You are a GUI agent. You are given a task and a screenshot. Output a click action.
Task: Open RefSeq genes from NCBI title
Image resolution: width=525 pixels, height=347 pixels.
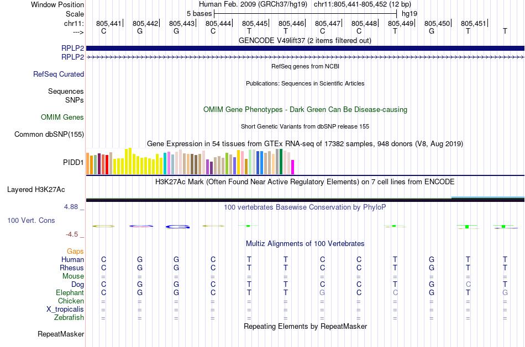point(305,66)
